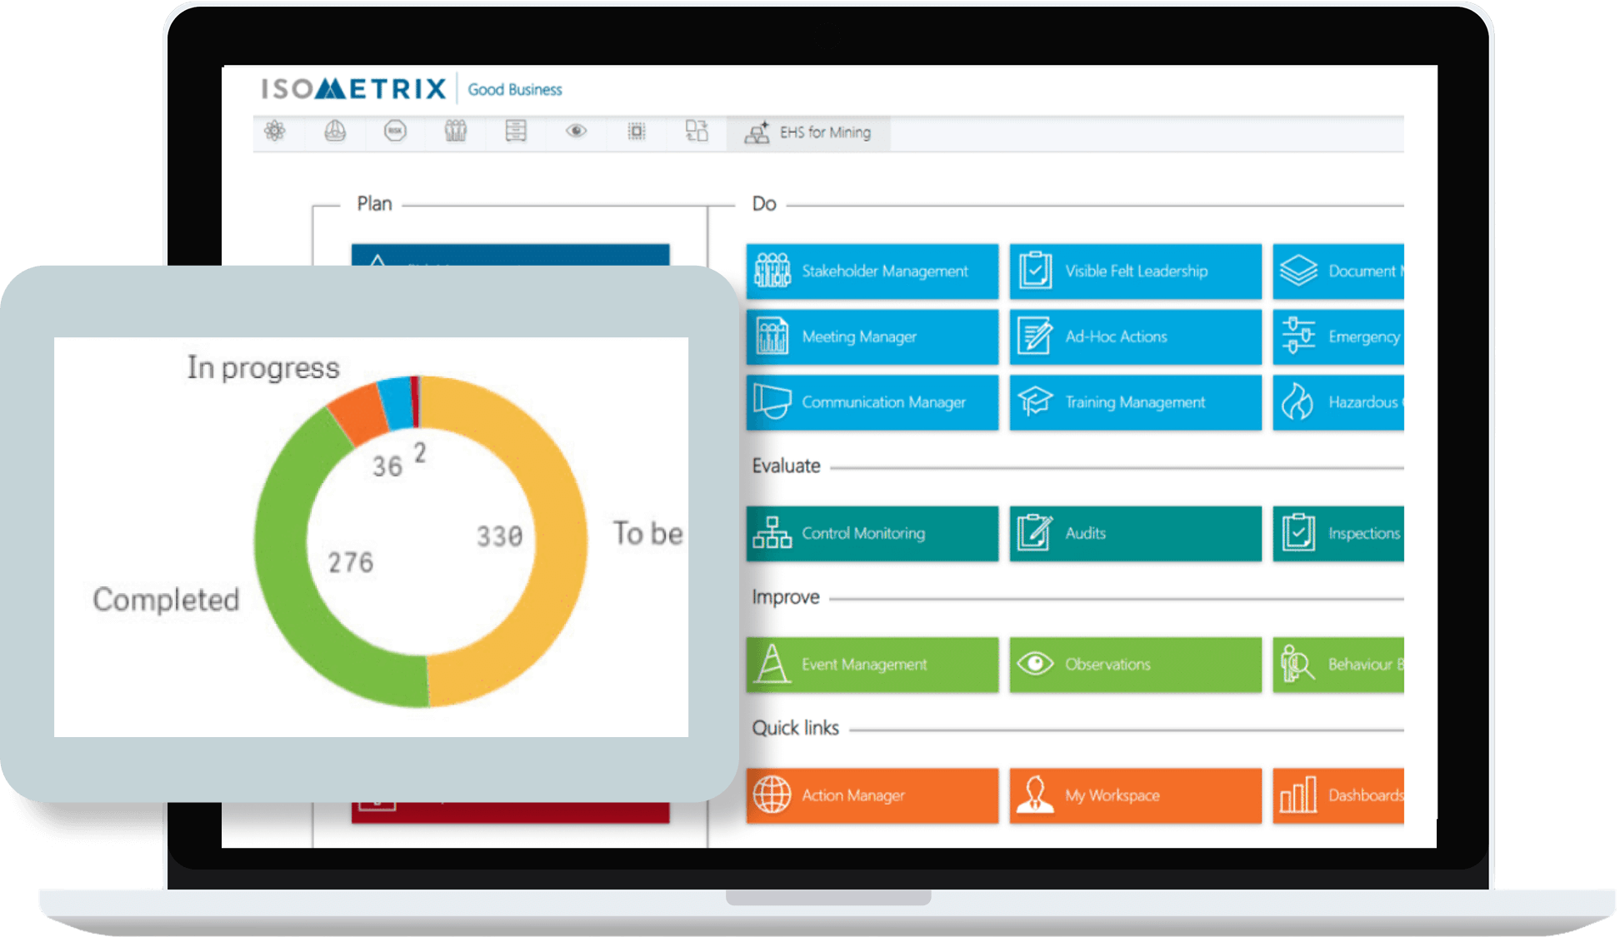This screenshot has height=937, width=1620.
Task: Select the RISK octagon toolbar icon
Action: 395,131
